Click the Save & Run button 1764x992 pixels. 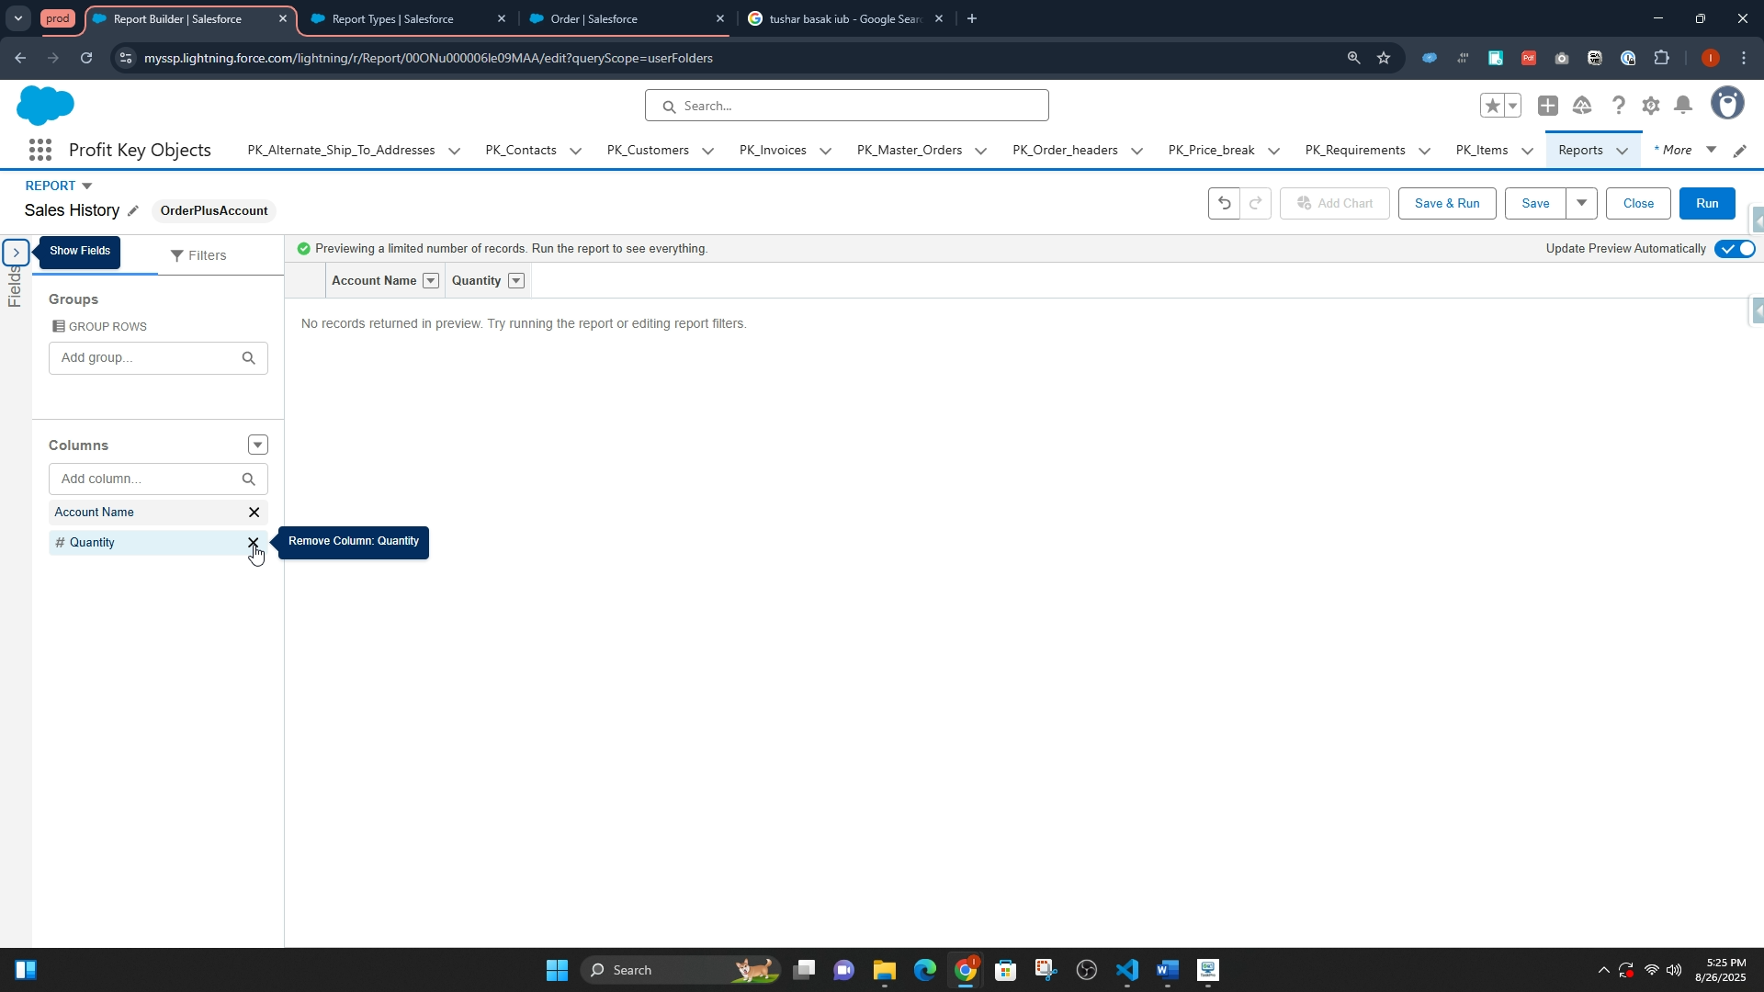pyautogui.click(x=1446, y=204)
